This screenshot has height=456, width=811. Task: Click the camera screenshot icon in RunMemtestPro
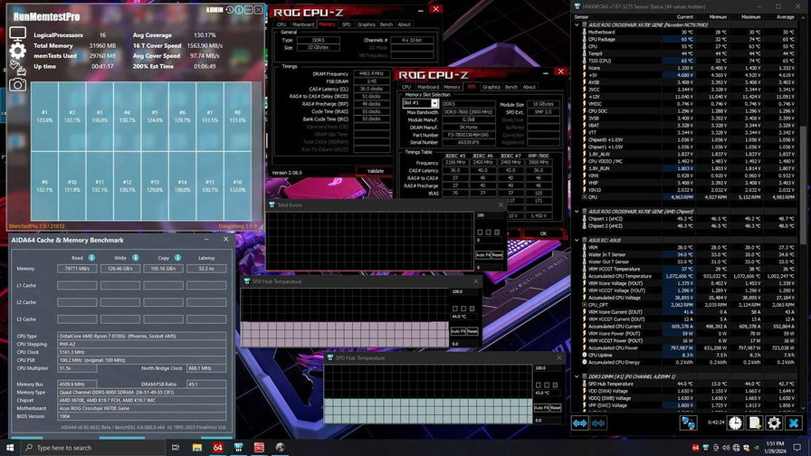[x=17, y=84]
